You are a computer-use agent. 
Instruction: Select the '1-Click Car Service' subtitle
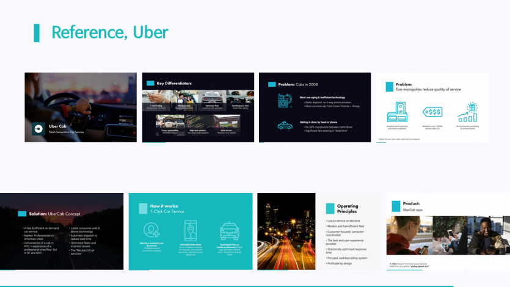pos(167,211)
